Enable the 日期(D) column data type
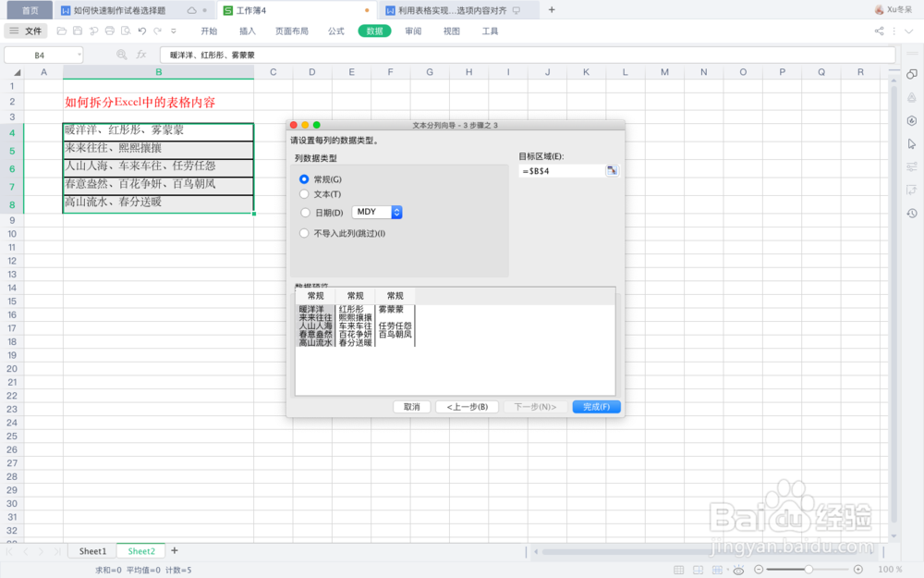 305,211
